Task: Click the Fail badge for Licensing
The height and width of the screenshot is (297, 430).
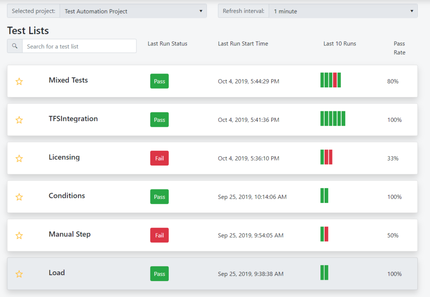Action: pyautogui.click(x=159, y=158)
